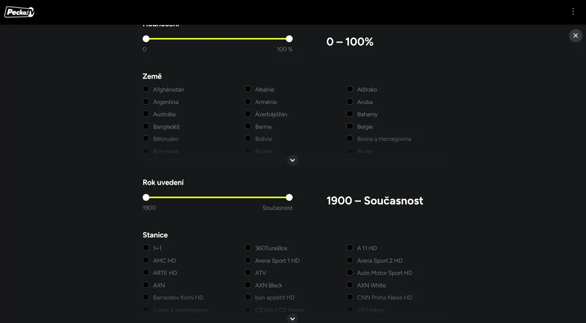The image size is (586, 323).
Task: Click the rating slider's minimum handle
Action: click(146, 38)
